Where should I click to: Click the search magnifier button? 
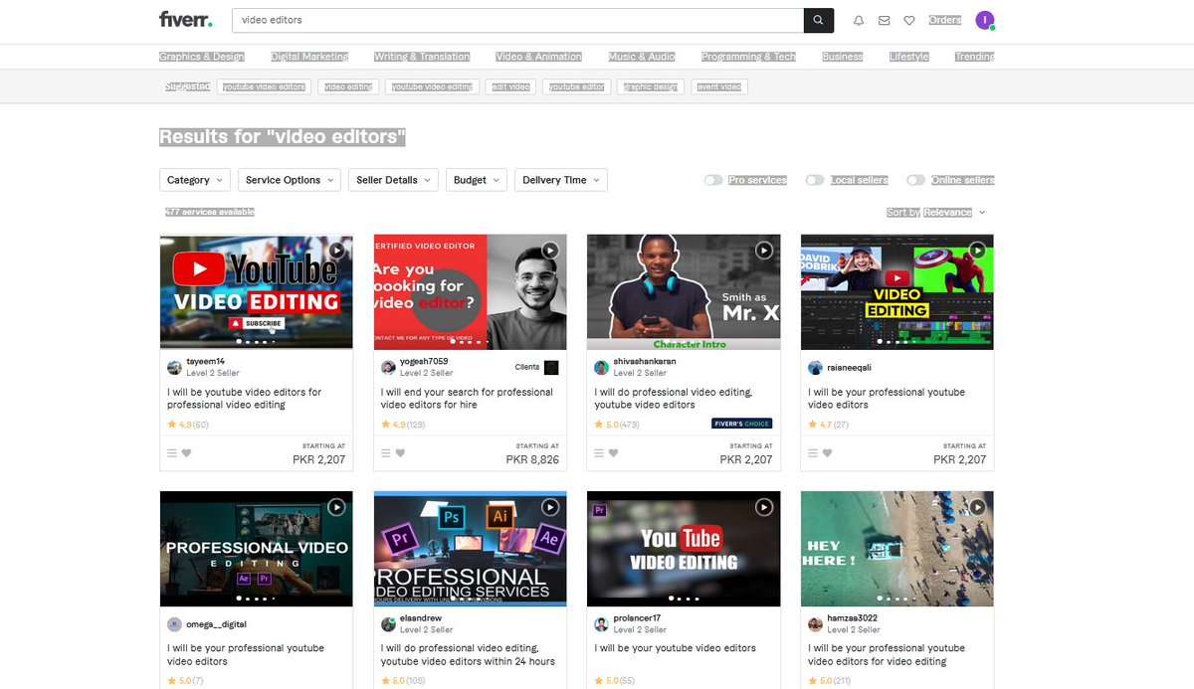click(818, 20)
